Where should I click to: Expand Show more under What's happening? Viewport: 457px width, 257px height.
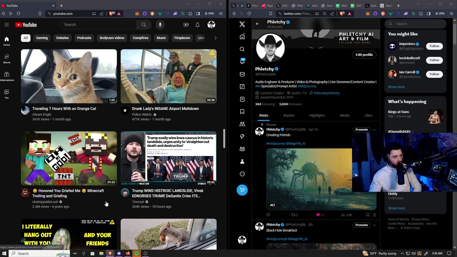pyautogui.click(x=396, y=208)
